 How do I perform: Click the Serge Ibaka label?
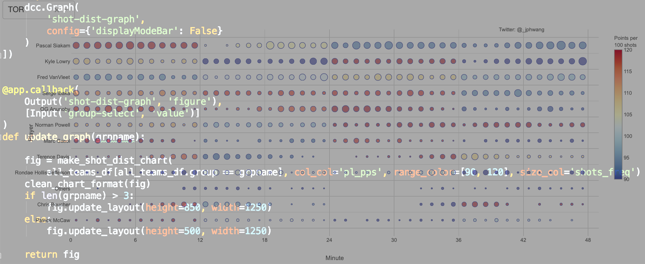tap(56, 93)
